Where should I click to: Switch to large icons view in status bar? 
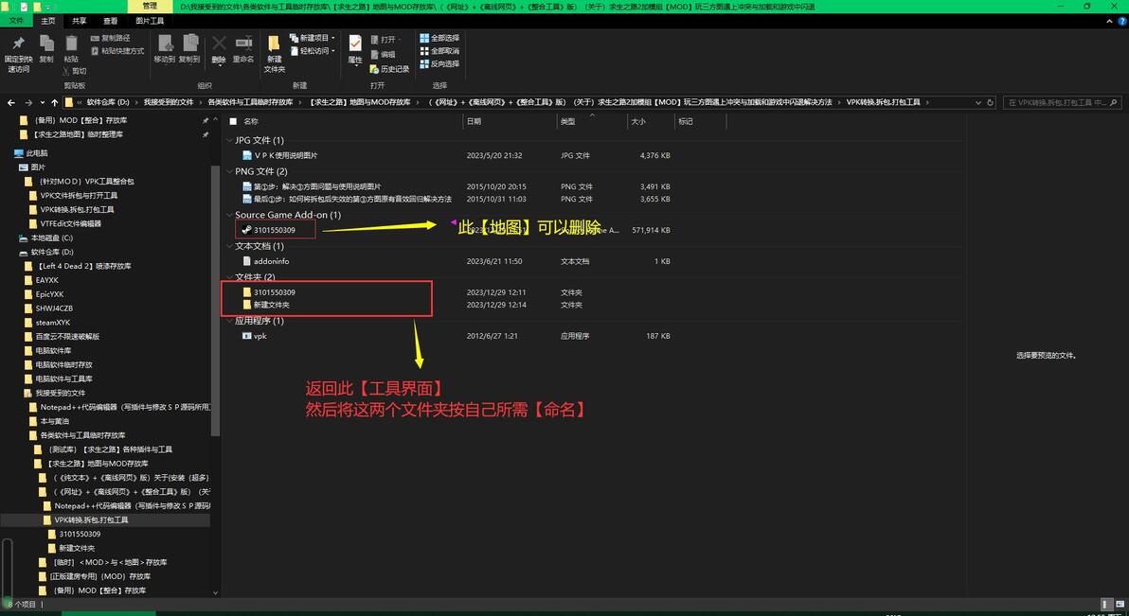[x=1120, y=605]
